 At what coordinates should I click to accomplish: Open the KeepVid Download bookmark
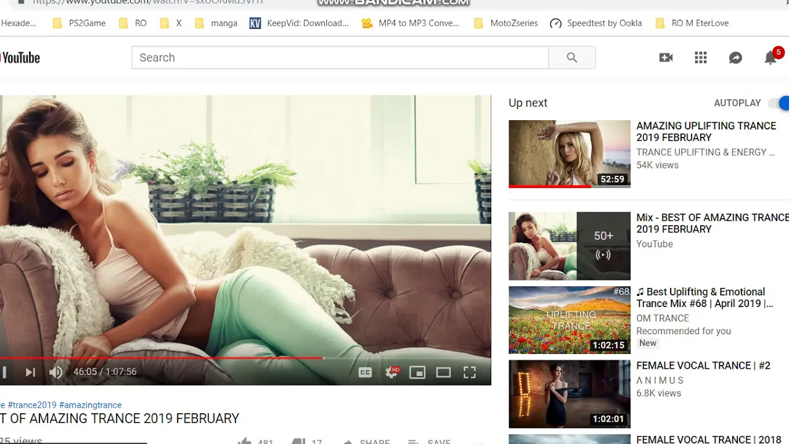click(x=299, y=23)
